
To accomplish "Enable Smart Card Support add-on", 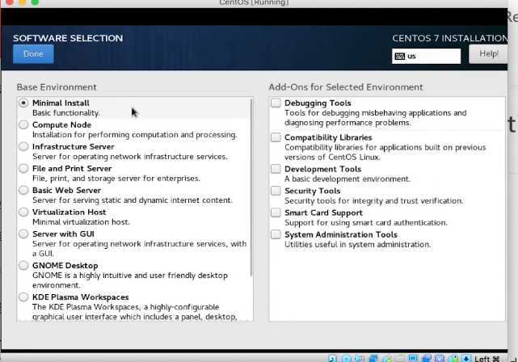I will pos(276,213).
